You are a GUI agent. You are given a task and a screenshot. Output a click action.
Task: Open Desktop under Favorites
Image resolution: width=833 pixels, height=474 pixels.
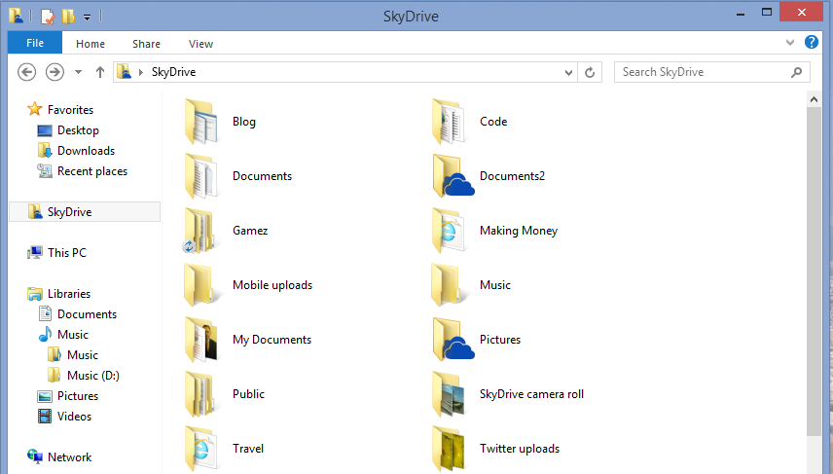coord(78,130)
